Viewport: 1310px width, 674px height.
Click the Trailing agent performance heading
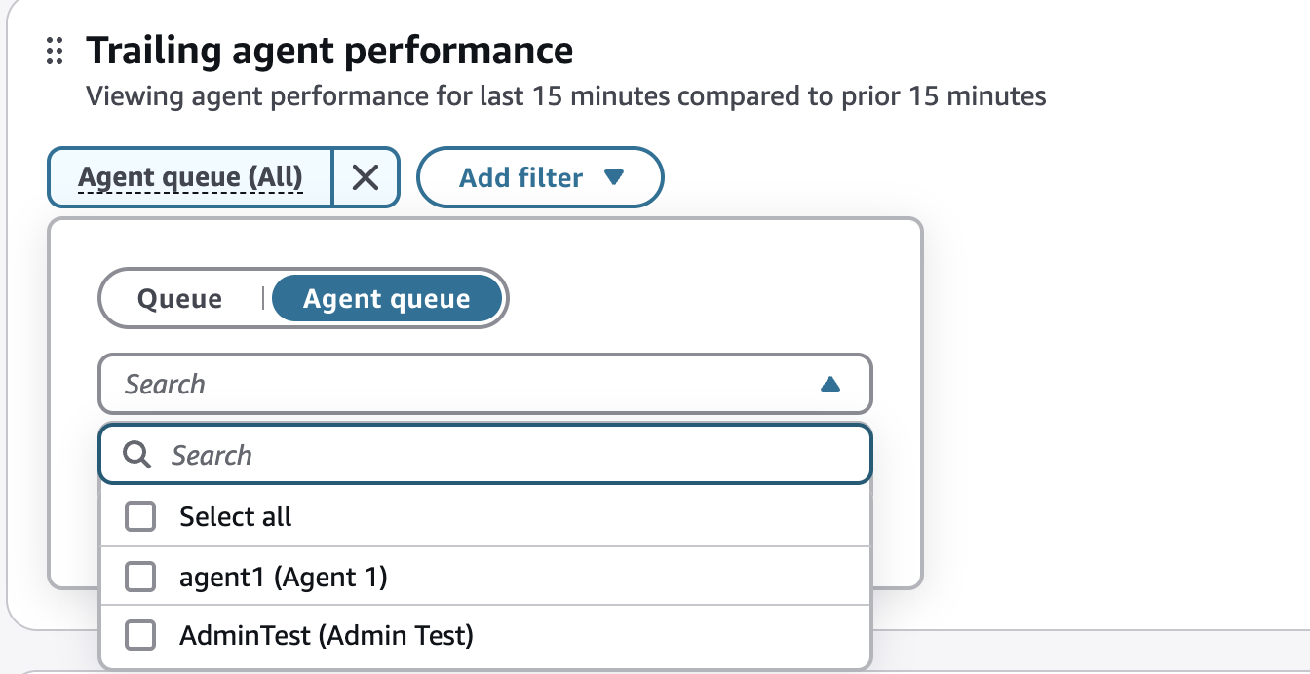click(x=329, y=51)
